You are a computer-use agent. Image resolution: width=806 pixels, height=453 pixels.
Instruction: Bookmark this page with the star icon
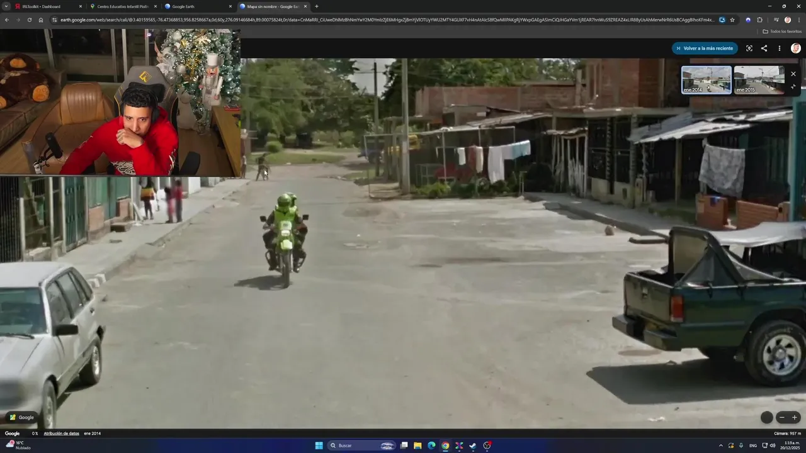coord(732,20)
